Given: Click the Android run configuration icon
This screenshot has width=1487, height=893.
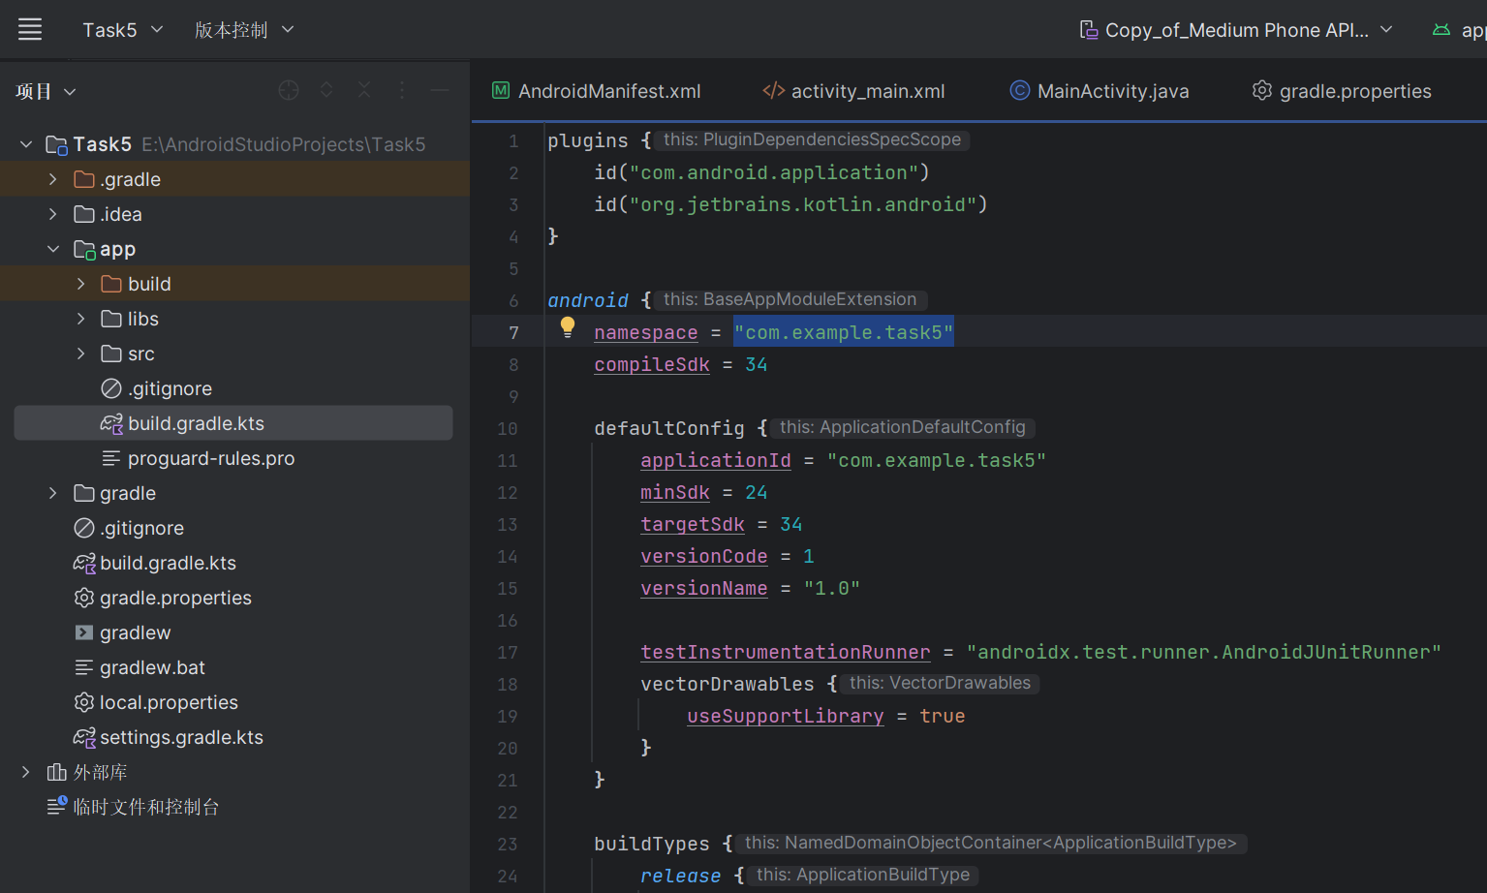Looking at the screenshot, I should point(1441,30).
